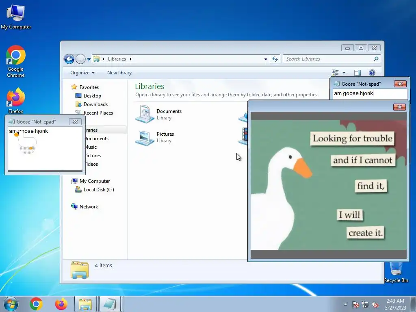Viewport: 416px width, 312px height.
Task: Refresh the Libraries folder view
Action: point(275,59)
